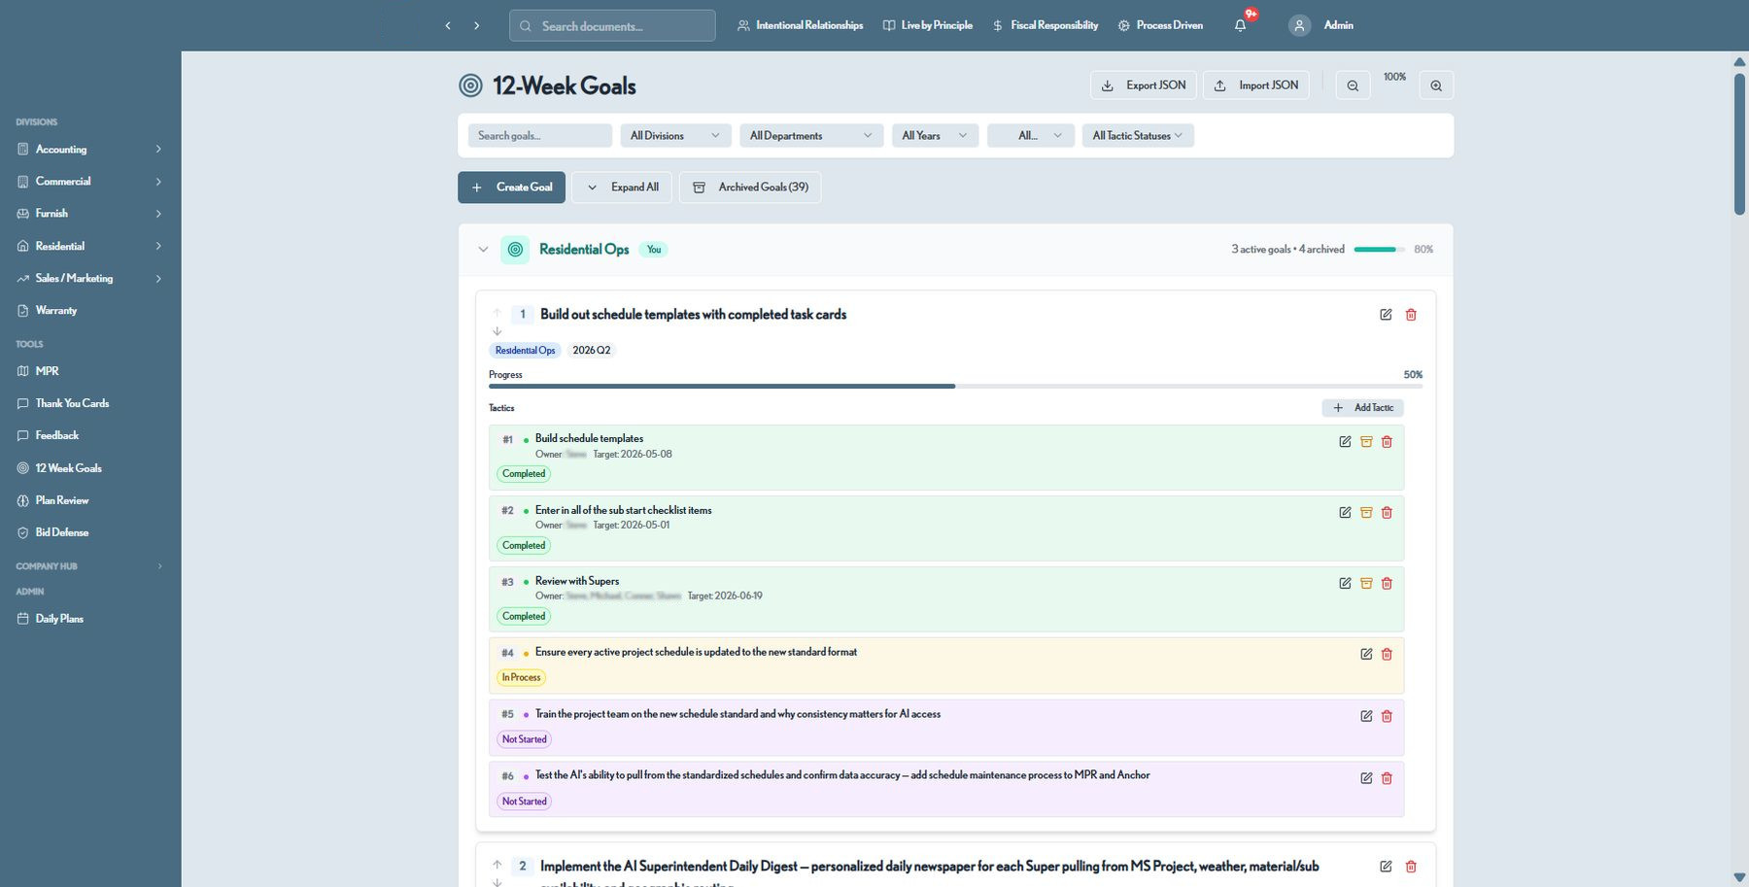Screen dimensions: 1749x887
Task: Click goal 1 progress bar
Action: [955, 386]
